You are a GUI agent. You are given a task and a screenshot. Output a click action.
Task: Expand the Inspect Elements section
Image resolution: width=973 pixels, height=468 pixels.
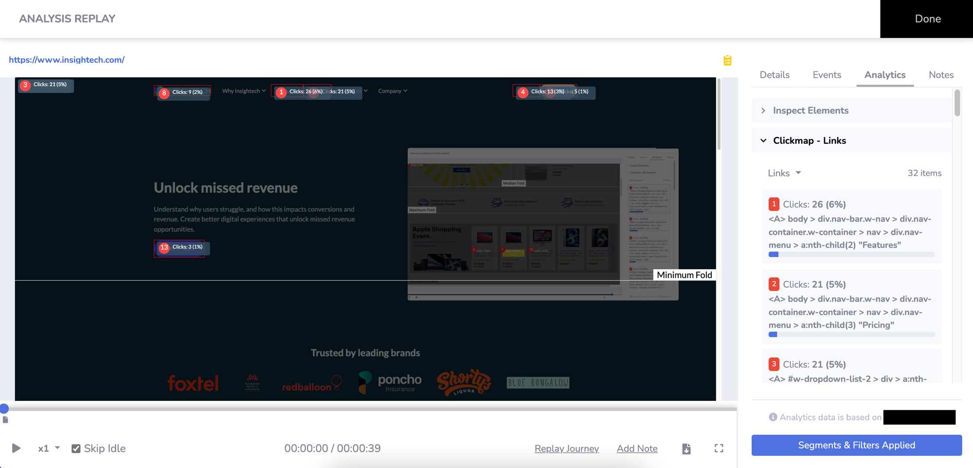(x=810, y=110)
